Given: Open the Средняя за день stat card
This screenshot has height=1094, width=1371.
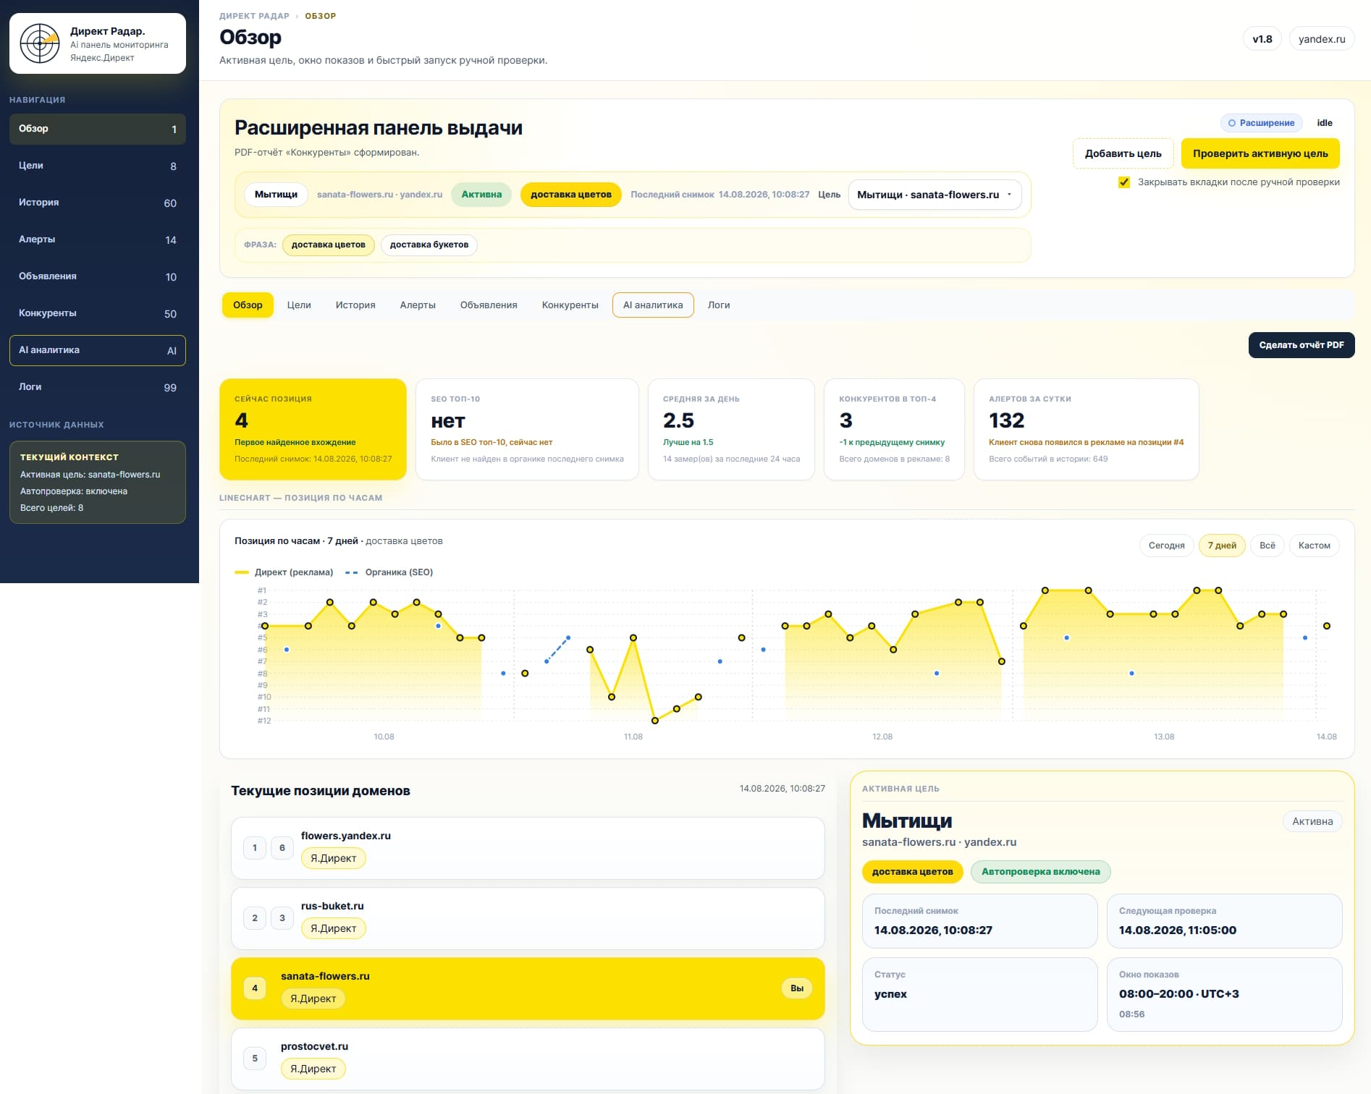Looking at the screenshot, I should [731, 429].
